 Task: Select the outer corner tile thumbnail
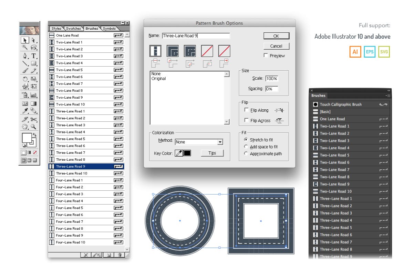[173, 51]
